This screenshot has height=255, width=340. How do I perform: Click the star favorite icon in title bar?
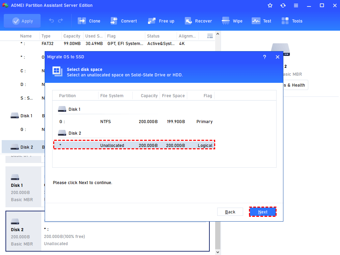point(270,5)
